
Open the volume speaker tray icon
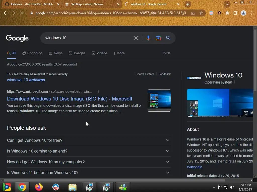232,187
